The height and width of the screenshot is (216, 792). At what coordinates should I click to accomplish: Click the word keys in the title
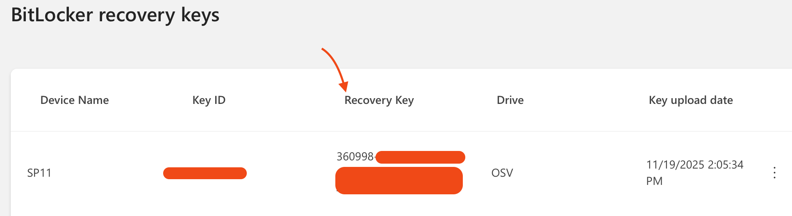(200, 15)
